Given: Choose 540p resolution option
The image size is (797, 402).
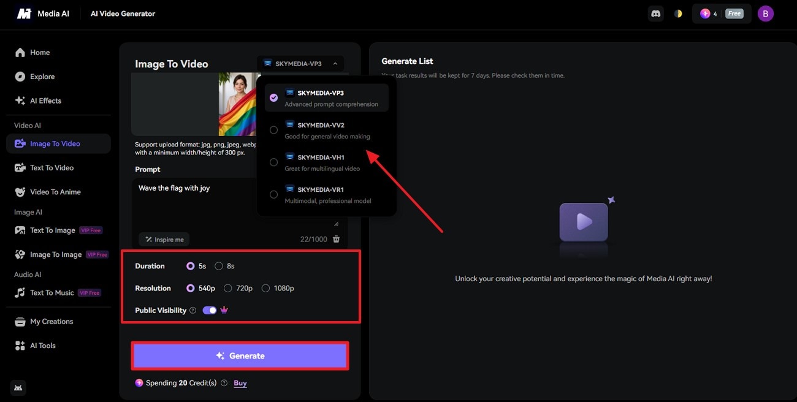Looking at the screenshot, I should coord(191,288).
